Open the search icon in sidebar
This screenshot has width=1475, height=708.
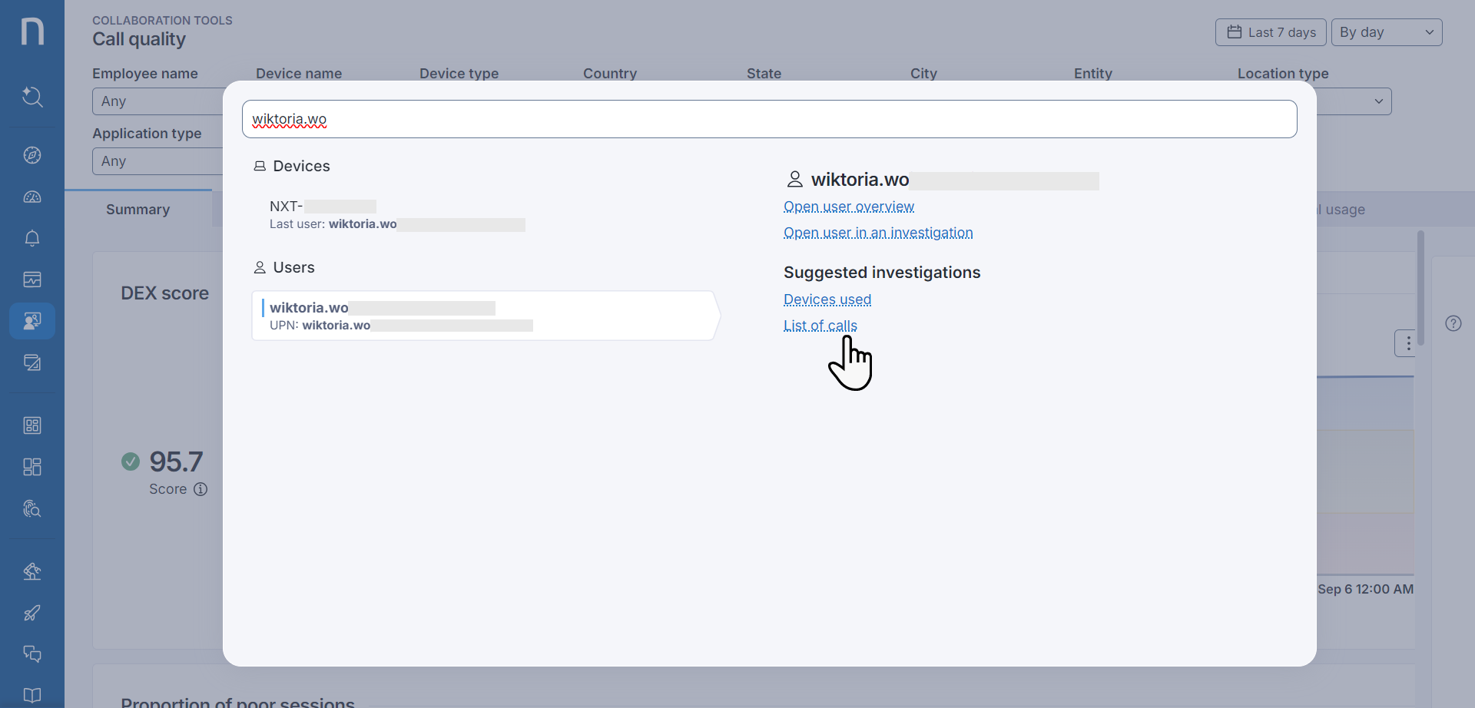pyautogui.click(x=32, y=97)
